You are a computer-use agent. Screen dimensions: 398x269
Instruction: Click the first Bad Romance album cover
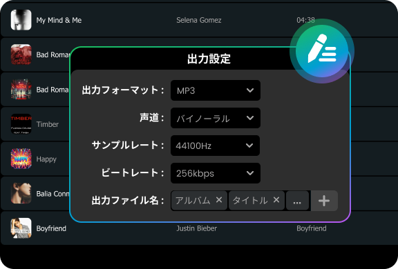(21, 54)
